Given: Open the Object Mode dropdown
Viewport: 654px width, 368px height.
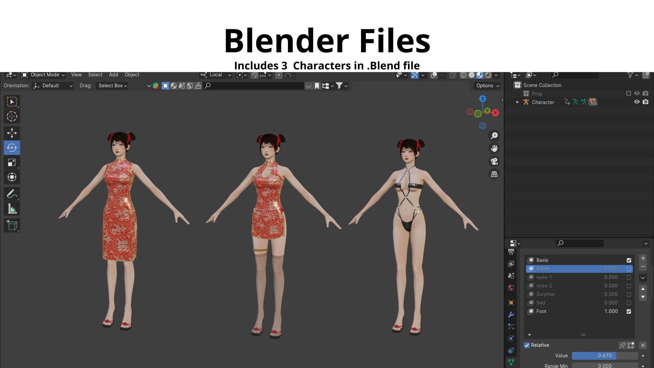Looking at the screenshot, I should [43, 75].
